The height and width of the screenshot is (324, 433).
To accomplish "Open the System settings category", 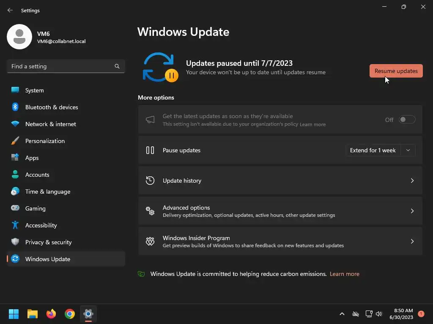I will 66,90.
